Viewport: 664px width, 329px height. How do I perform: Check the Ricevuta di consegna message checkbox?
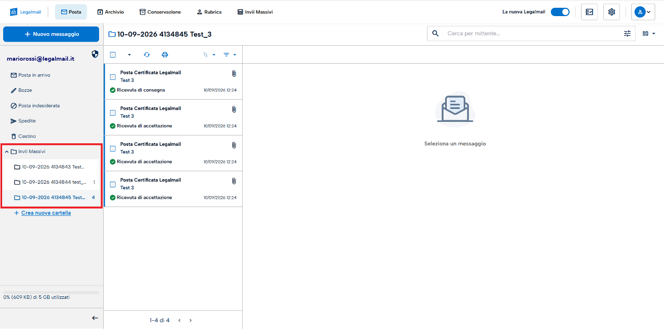(x=113, y=77)
